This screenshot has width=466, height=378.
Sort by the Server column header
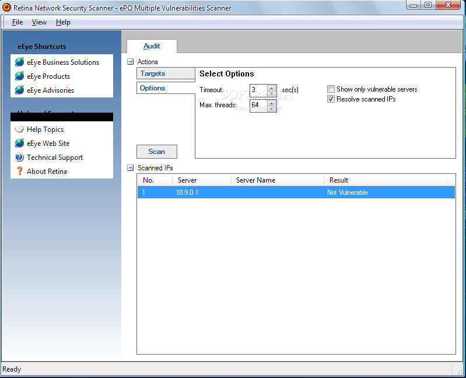point(201,180)
